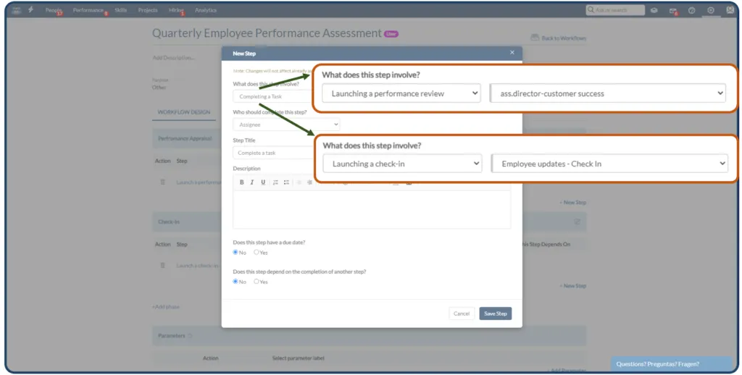This screenshot has height=375, width=742.
Task: Select No for depends on another step
Action: (x=235, y=282)
